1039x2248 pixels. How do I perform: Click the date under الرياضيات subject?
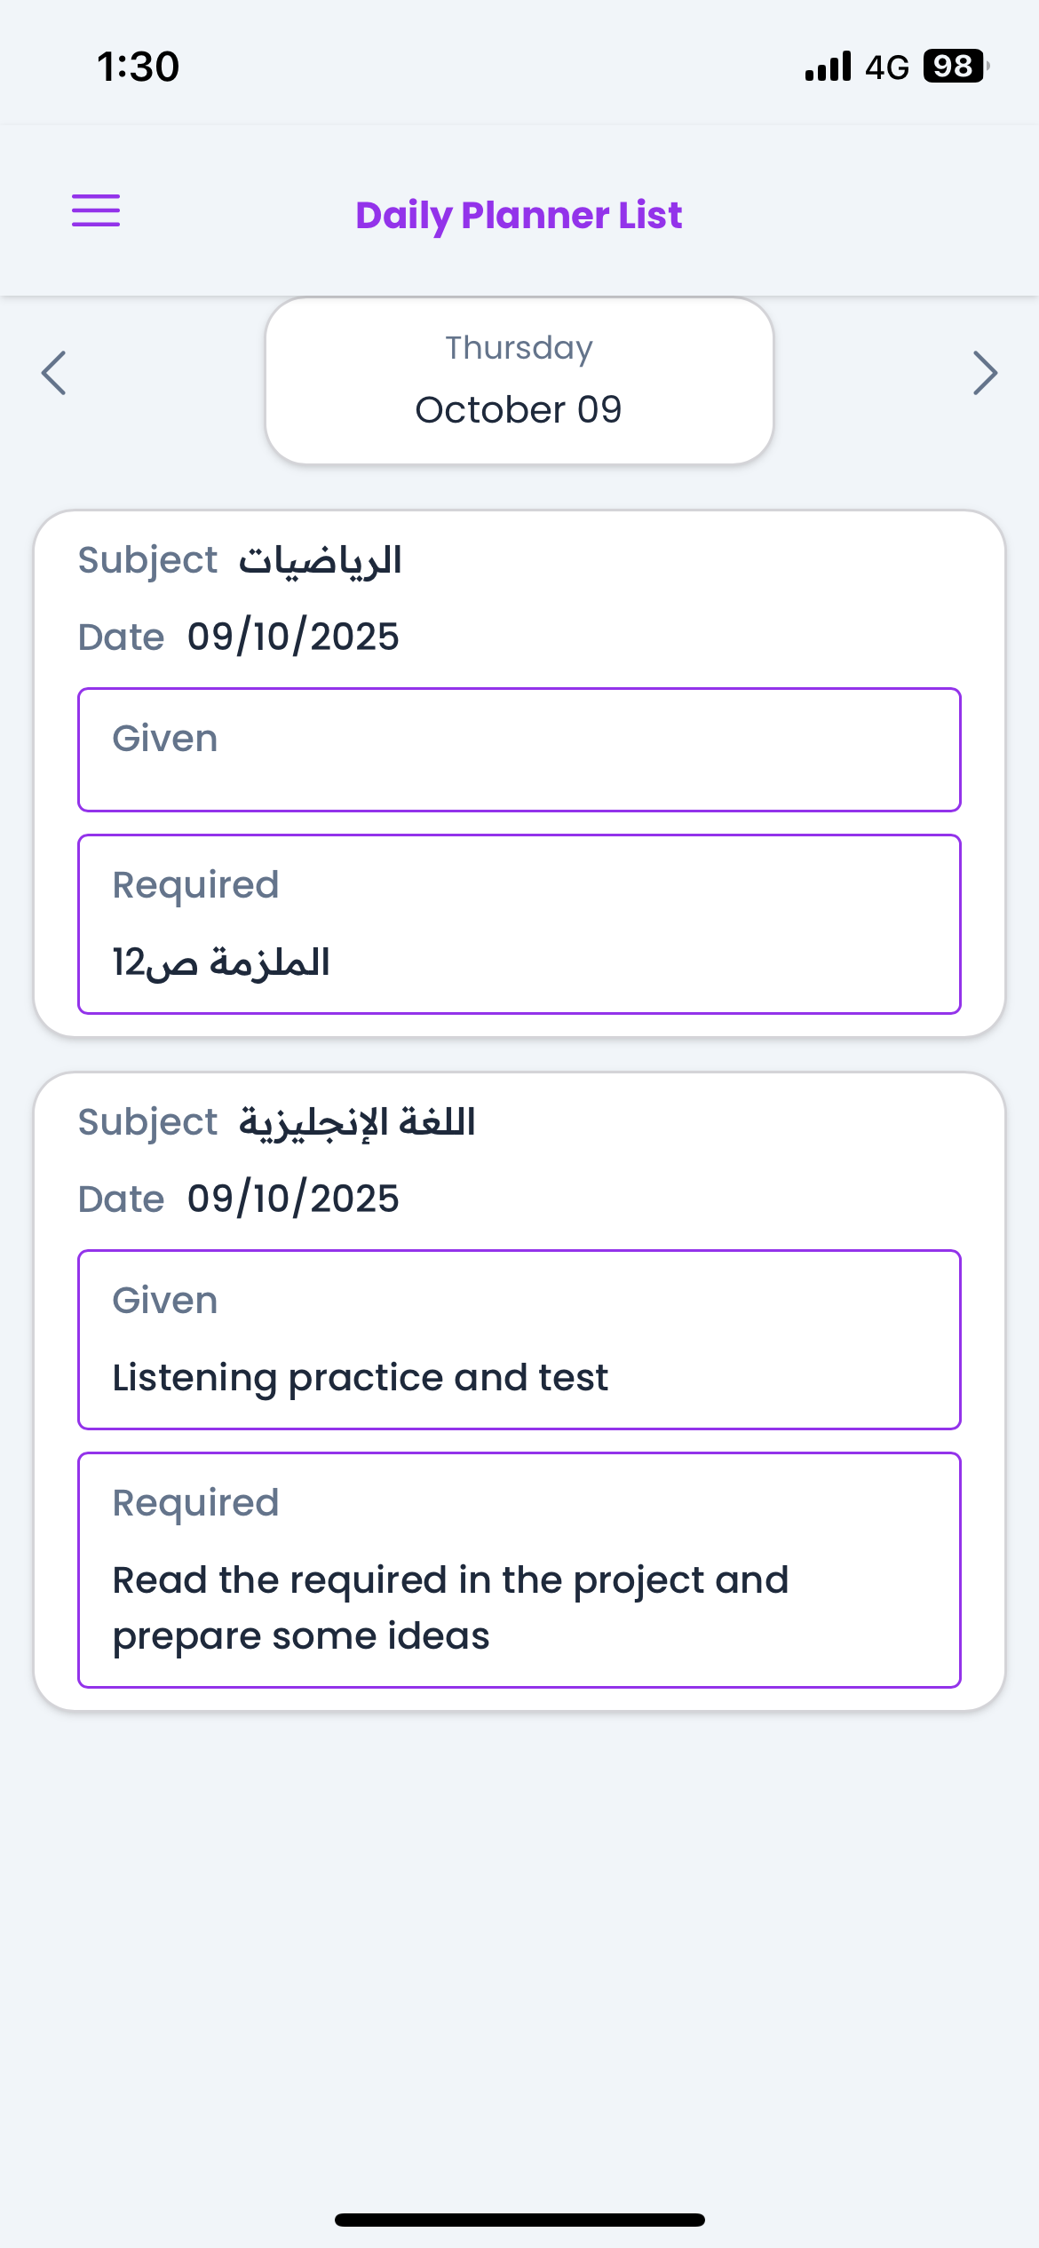[x=293, y=637]
